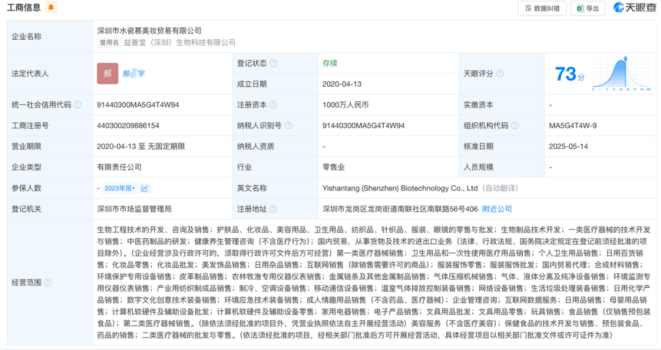Click the help icon next to 注册资本
661x350 pixels.
tap(274, 104)
